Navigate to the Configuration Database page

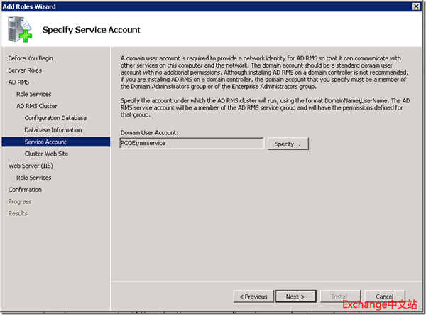coord(55,118)
